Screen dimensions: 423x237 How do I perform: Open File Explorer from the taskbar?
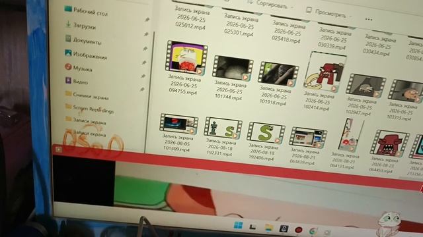coord(269,228)
